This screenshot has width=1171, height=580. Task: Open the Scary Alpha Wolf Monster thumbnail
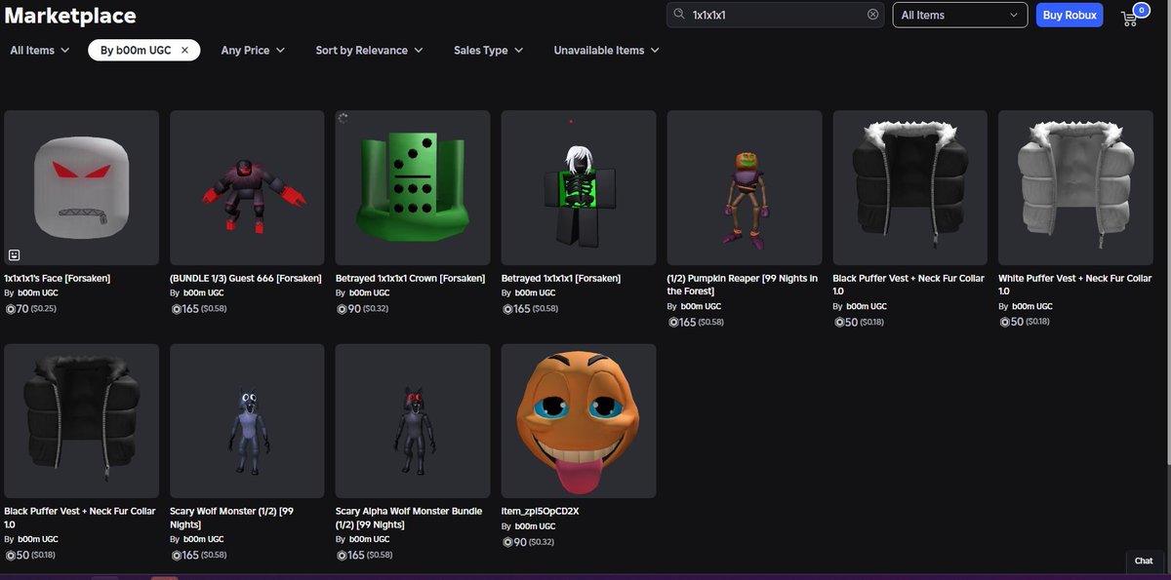413,420
